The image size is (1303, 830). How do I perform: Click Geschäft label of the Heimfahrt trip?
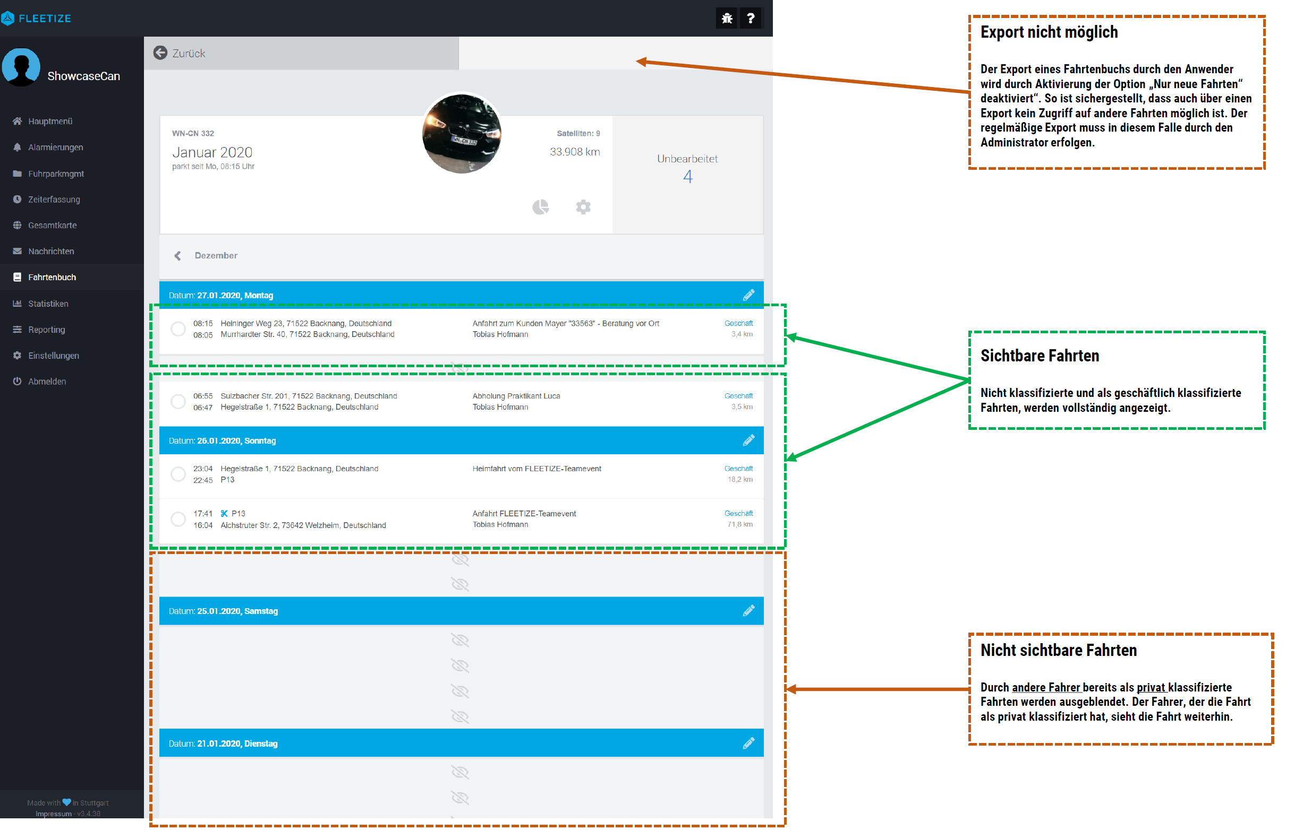[x=739, y=468]
